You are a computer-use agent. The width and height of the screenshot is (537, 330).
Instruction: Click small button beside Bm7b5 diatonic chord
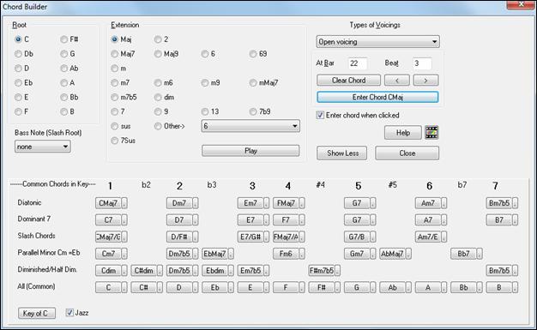click(515, 203)
